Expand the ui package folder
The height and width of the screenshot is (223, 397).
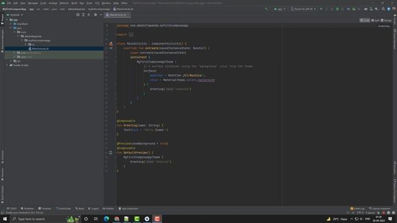(x=25, y=45)
